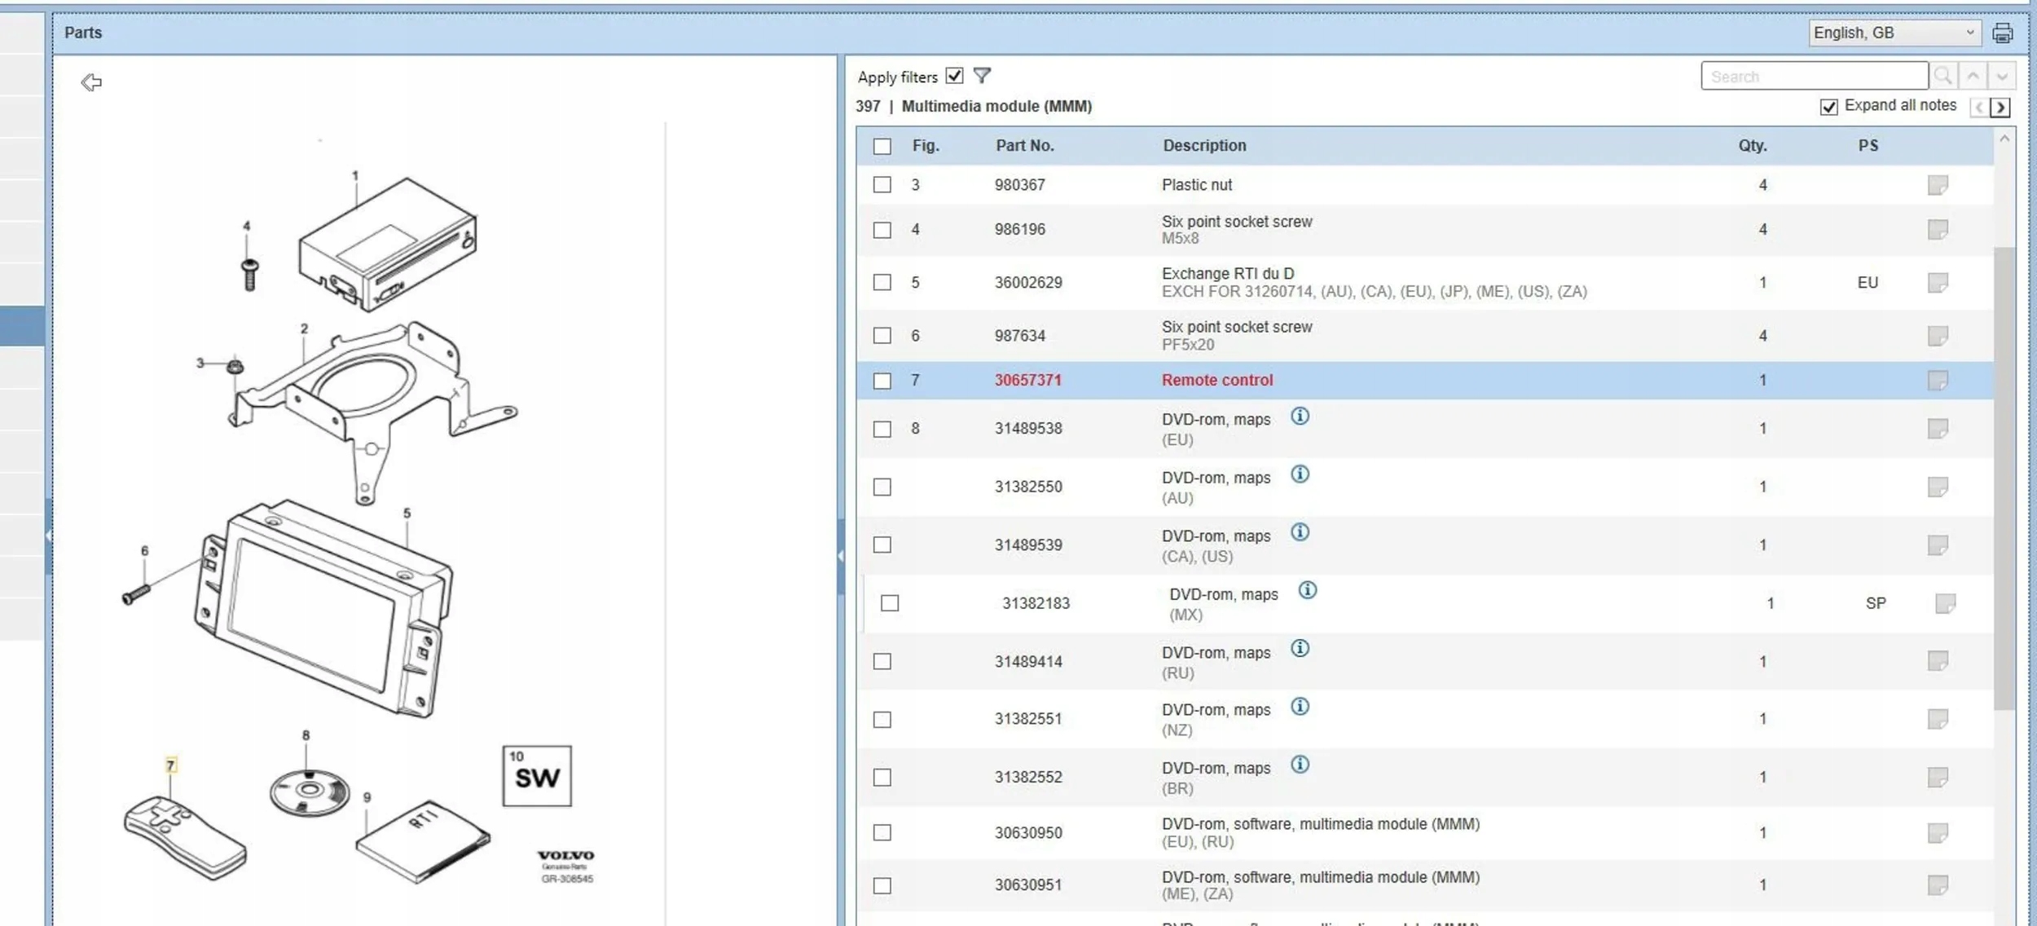Open the filter funnel icon

tap(982, 76)
